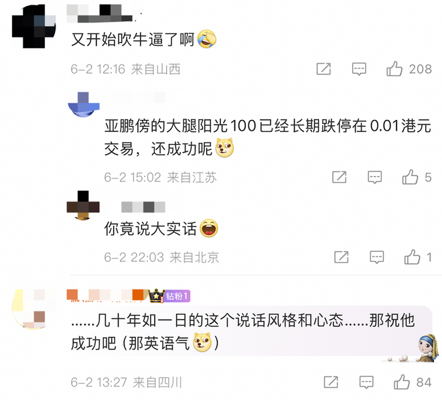
Task: Open avatar of the 江苏 reply author
Action: tap(84, 105)
